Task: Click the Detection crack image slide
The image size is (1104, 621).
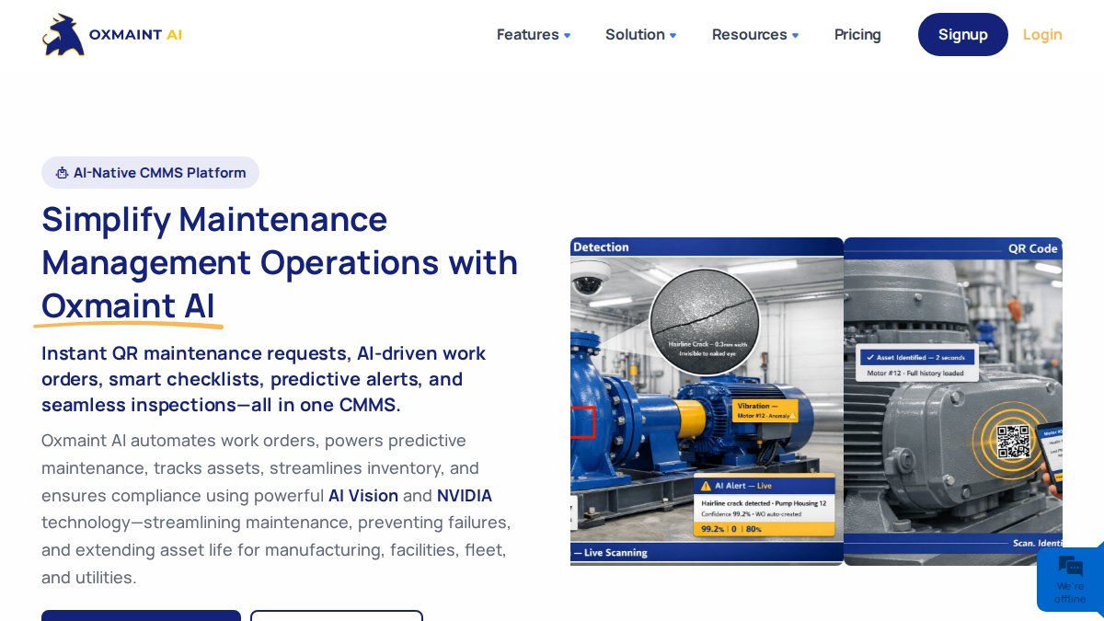Action: click(x=707, y=401)
